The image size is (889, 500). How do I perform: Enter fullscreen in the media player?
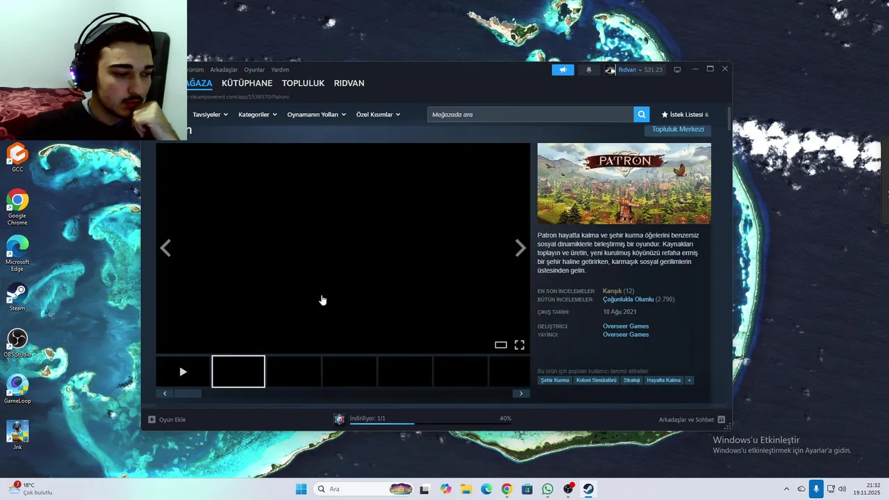520,345
